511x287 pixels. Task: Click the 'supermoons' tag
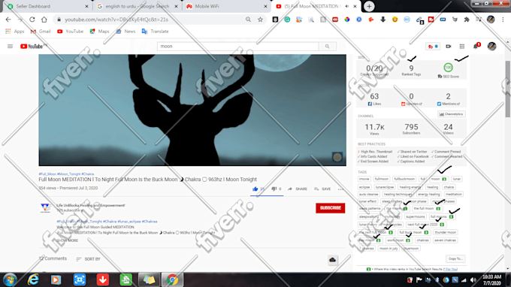(x=415, y=216)
